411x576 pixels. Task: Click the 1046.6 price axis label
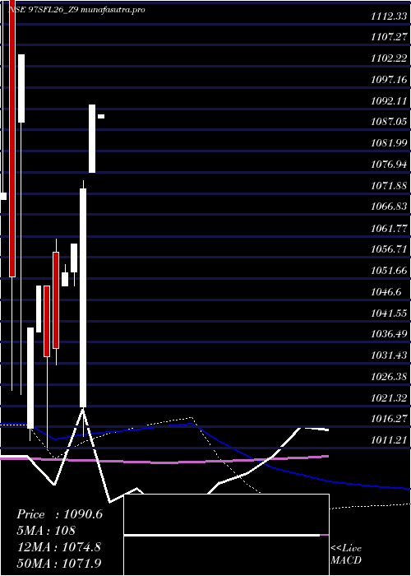pyautogui.click(x=386, y=291)
